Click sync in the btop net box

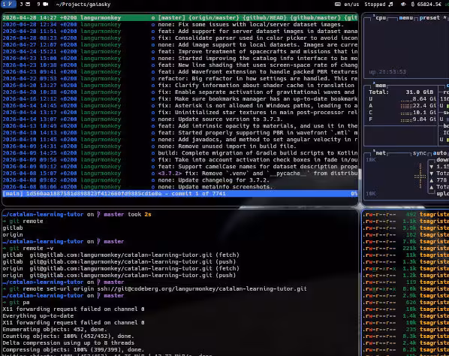click(x=420, y=153)
